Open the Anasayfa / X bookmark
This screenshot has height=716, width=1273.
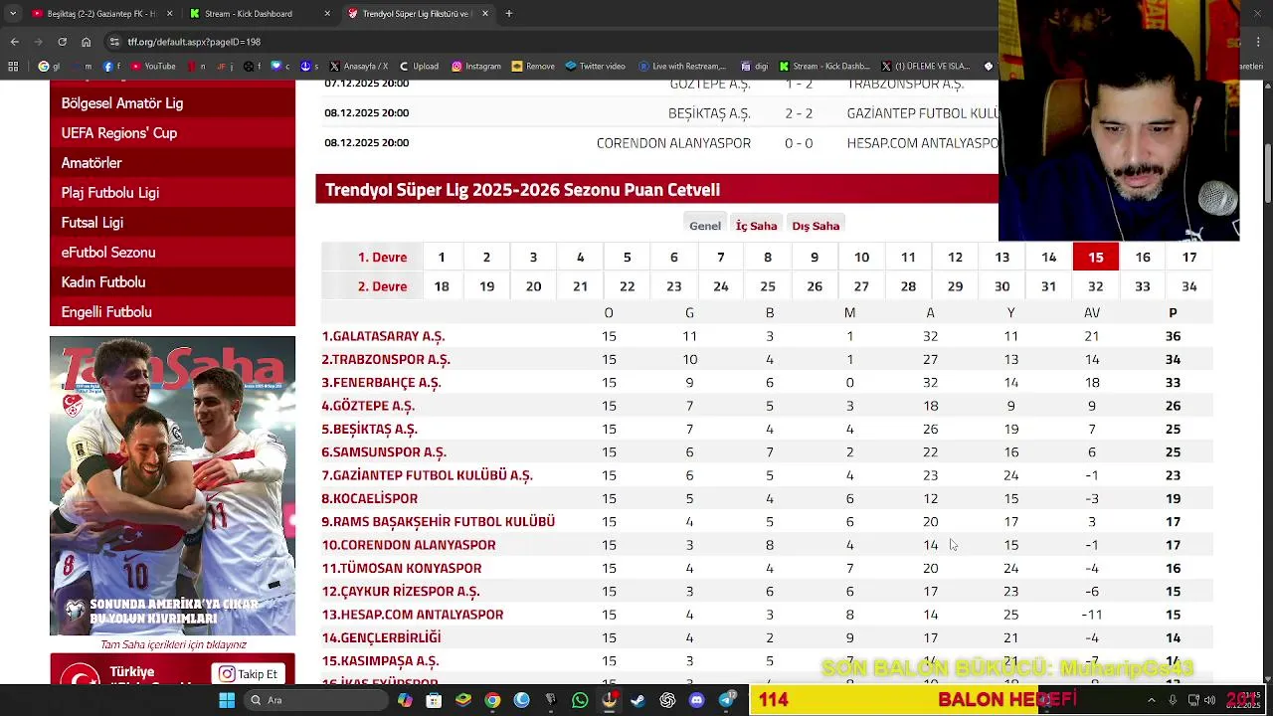click(x=358, y=67)
